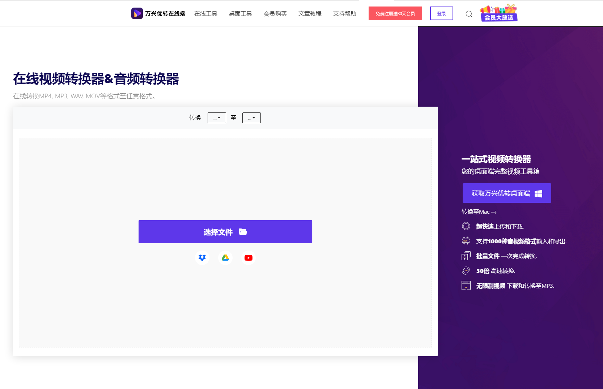
Task: Click the 超快速 clock feature icon
Action: point(466,226)
